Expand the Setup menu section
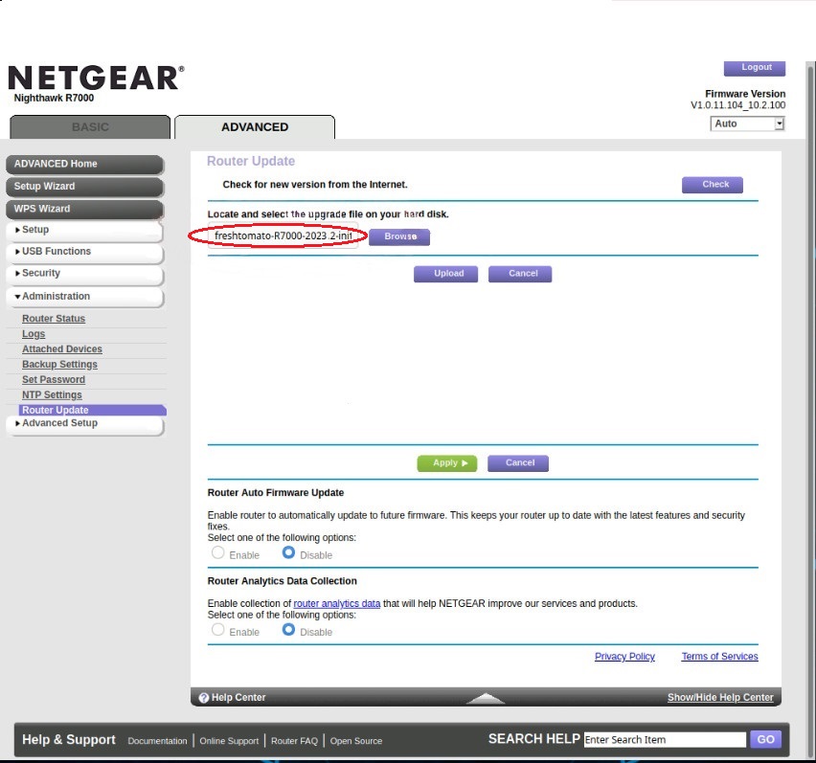This screenshot has width=816, height=763. (84, 231)
